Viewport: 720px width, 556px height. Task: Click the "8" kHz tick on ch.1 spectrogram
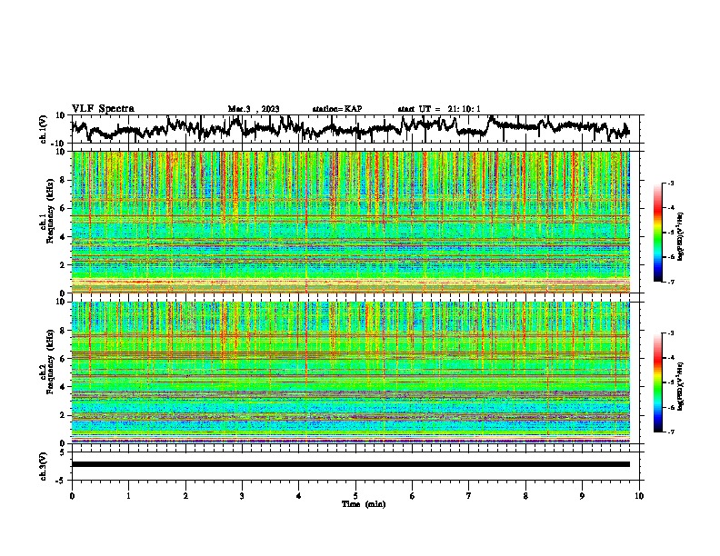click(63, 180)
